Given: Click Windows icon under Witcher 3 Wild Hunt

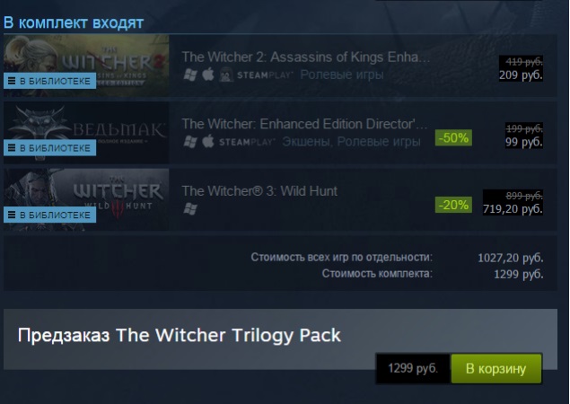Looking at the screenshot, I should [x=190, y=208].
